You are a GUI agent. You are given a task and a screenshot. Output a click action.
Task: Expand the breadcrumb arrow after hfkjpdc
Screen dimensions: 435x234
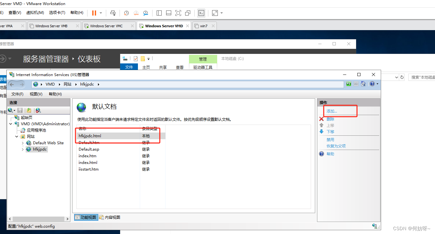[98, 84]
